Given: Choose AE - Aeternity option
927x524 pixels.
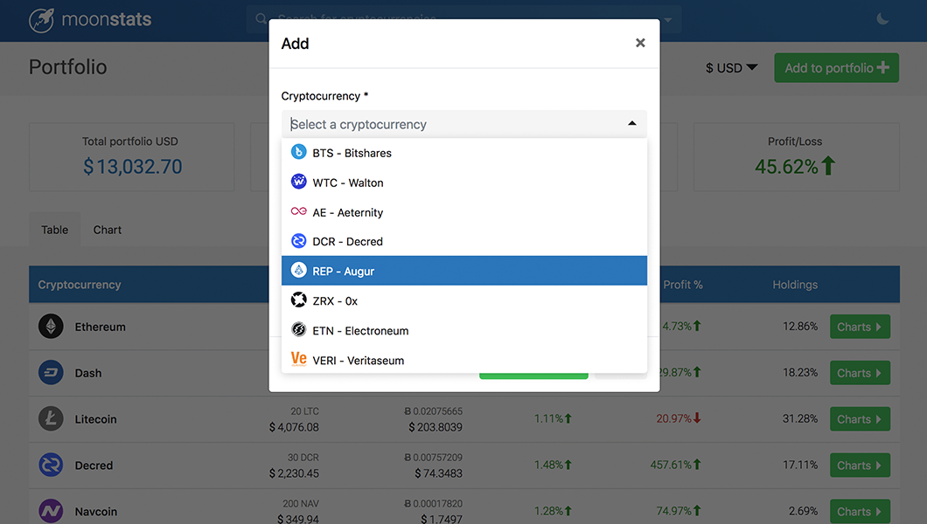Looking at the screenshot, I should tap(464, 212).
